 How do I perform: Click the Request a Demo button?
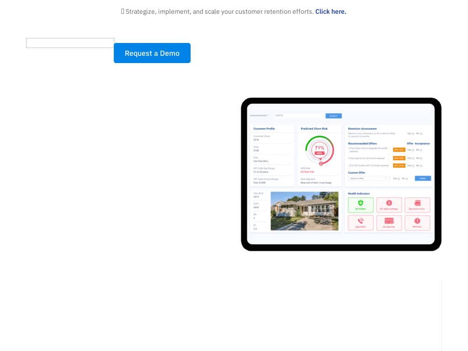pos(152,53)
